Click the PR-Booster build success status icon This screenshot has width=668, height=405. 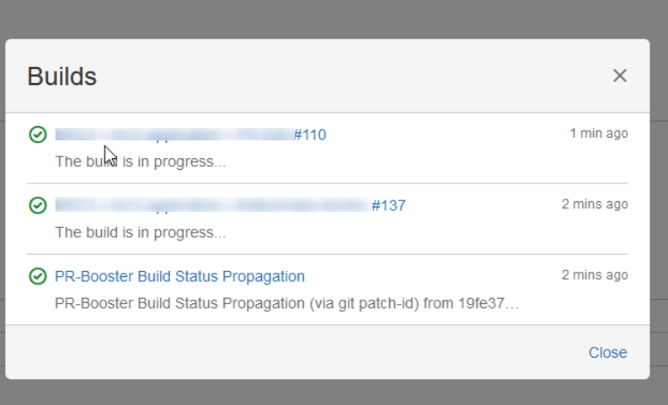tap(38, 276)
